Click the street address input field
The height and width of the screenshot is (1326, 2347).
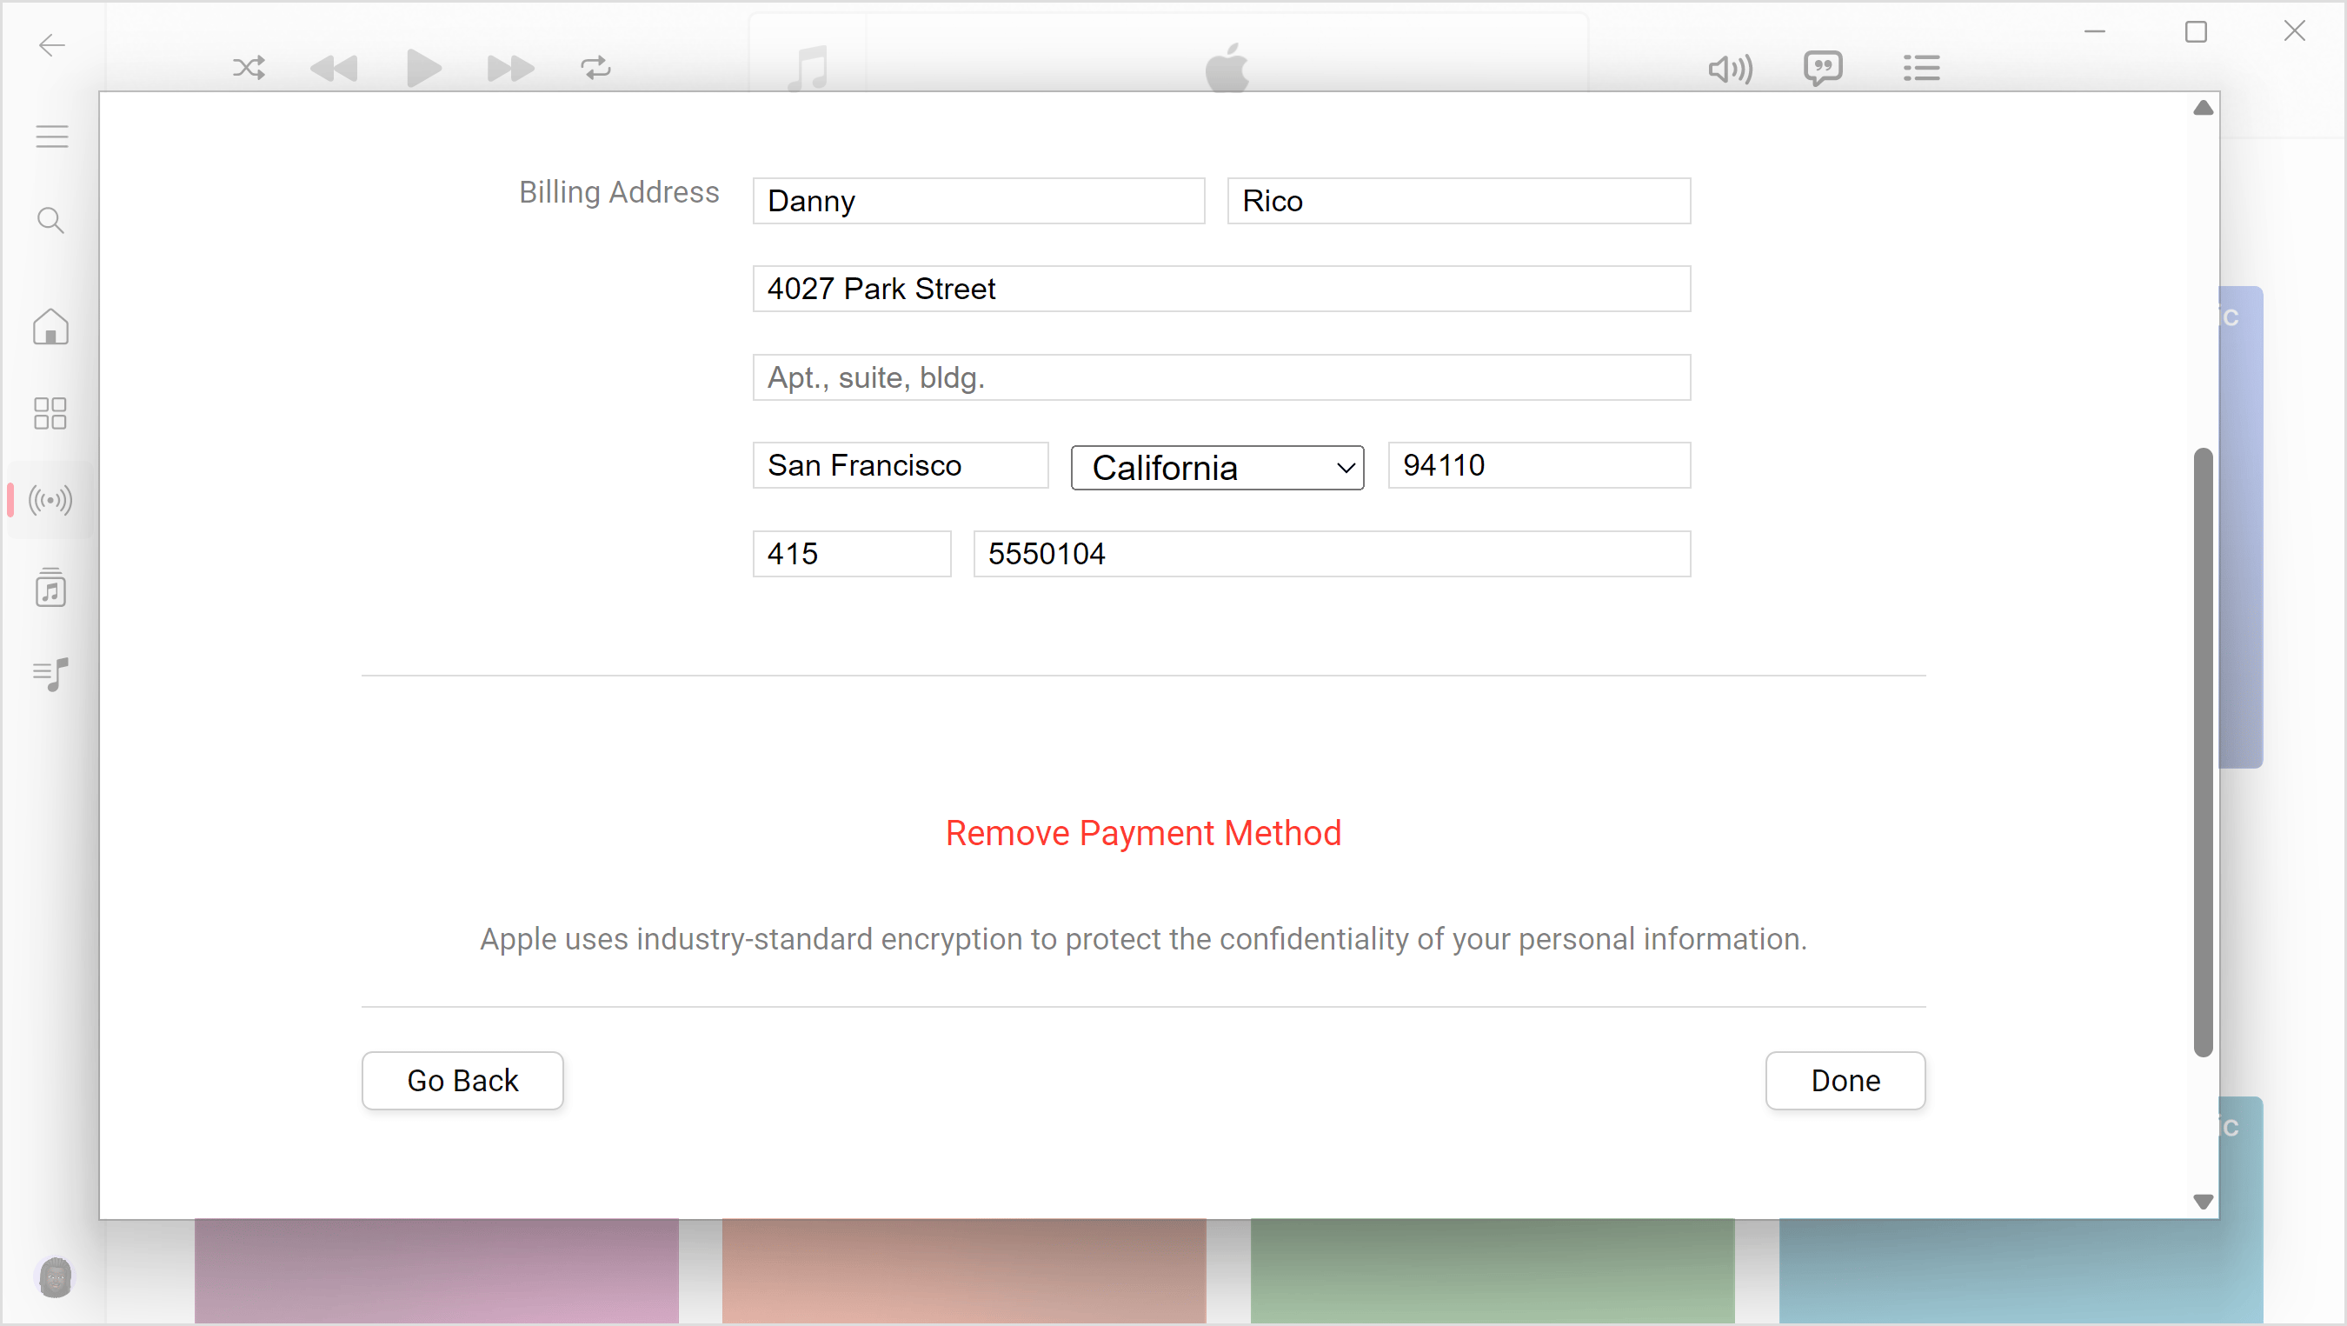point(1222,289)
